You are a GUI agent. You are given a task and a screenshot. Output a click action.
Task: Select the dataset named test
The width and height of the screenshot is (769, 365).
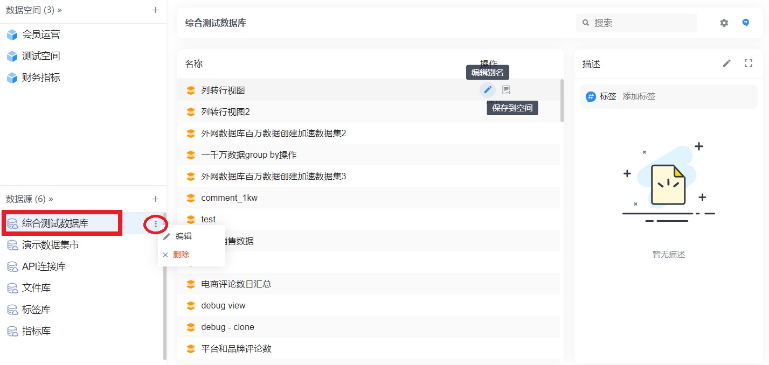click(x=209, y=219)
